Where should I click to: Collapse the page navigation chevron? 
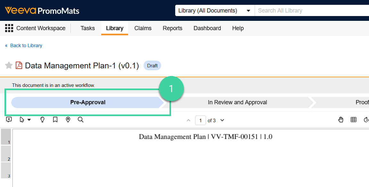188,120
